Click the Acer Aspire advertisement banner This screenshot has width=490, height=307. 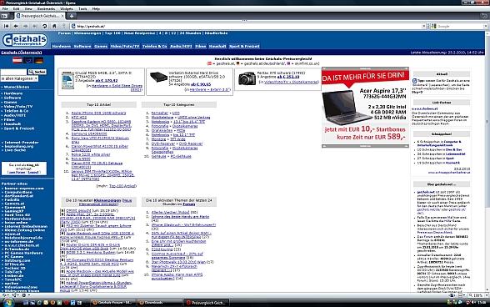click(x=365, y=107)
